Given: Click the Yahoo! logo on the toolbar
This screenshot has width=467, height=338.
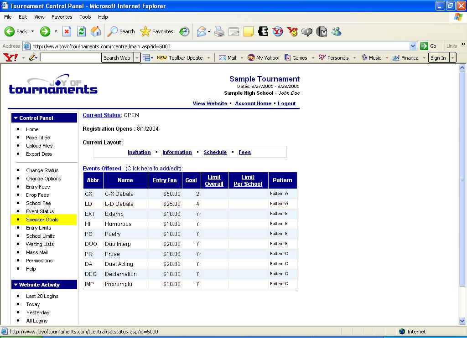Looking at the screenshot, I should (x=10, y=57).
